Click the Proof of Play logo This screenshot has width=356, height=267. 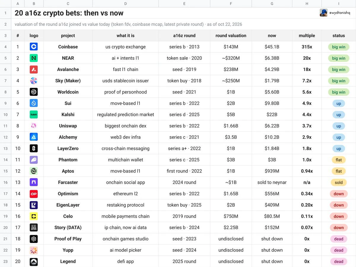click(x=34, y=239)
